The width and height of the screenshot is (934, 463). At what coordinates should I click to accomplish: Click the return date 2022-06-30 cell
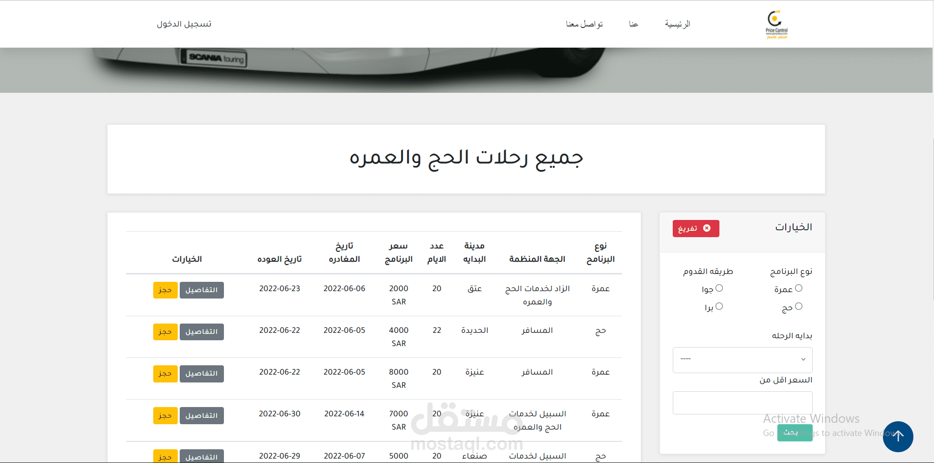[279, 414]
